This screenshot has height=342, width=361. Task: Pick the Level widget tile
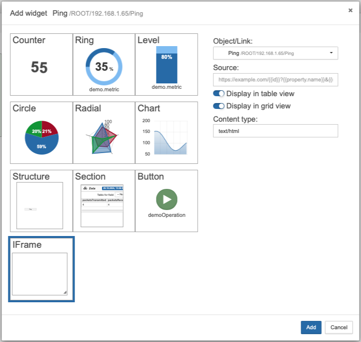166,64
